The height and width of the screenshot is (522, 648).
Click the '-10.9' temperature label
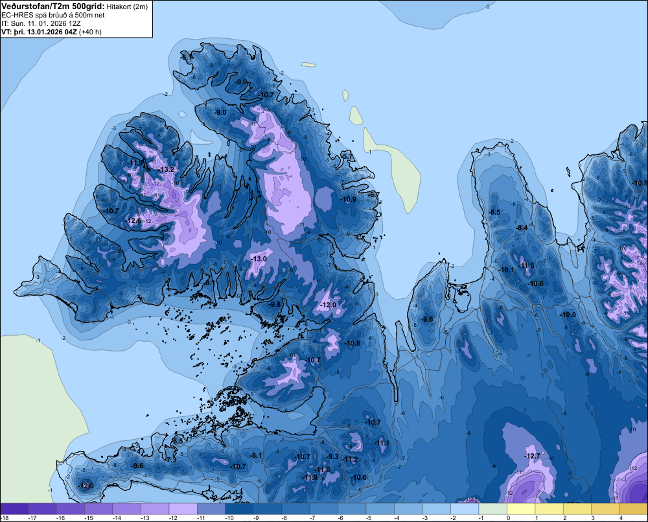349,199
